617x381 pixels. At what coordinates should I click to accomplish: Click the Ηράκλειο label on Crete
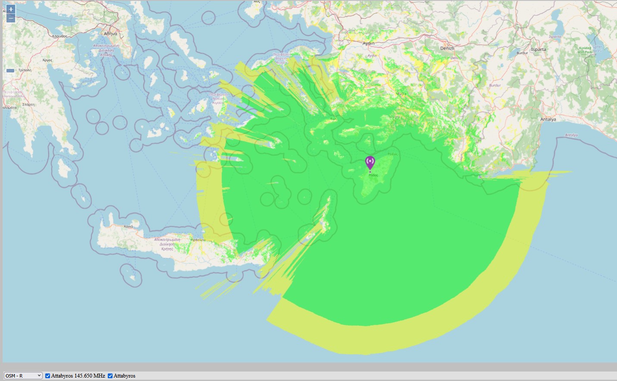(x=198, y=240)
